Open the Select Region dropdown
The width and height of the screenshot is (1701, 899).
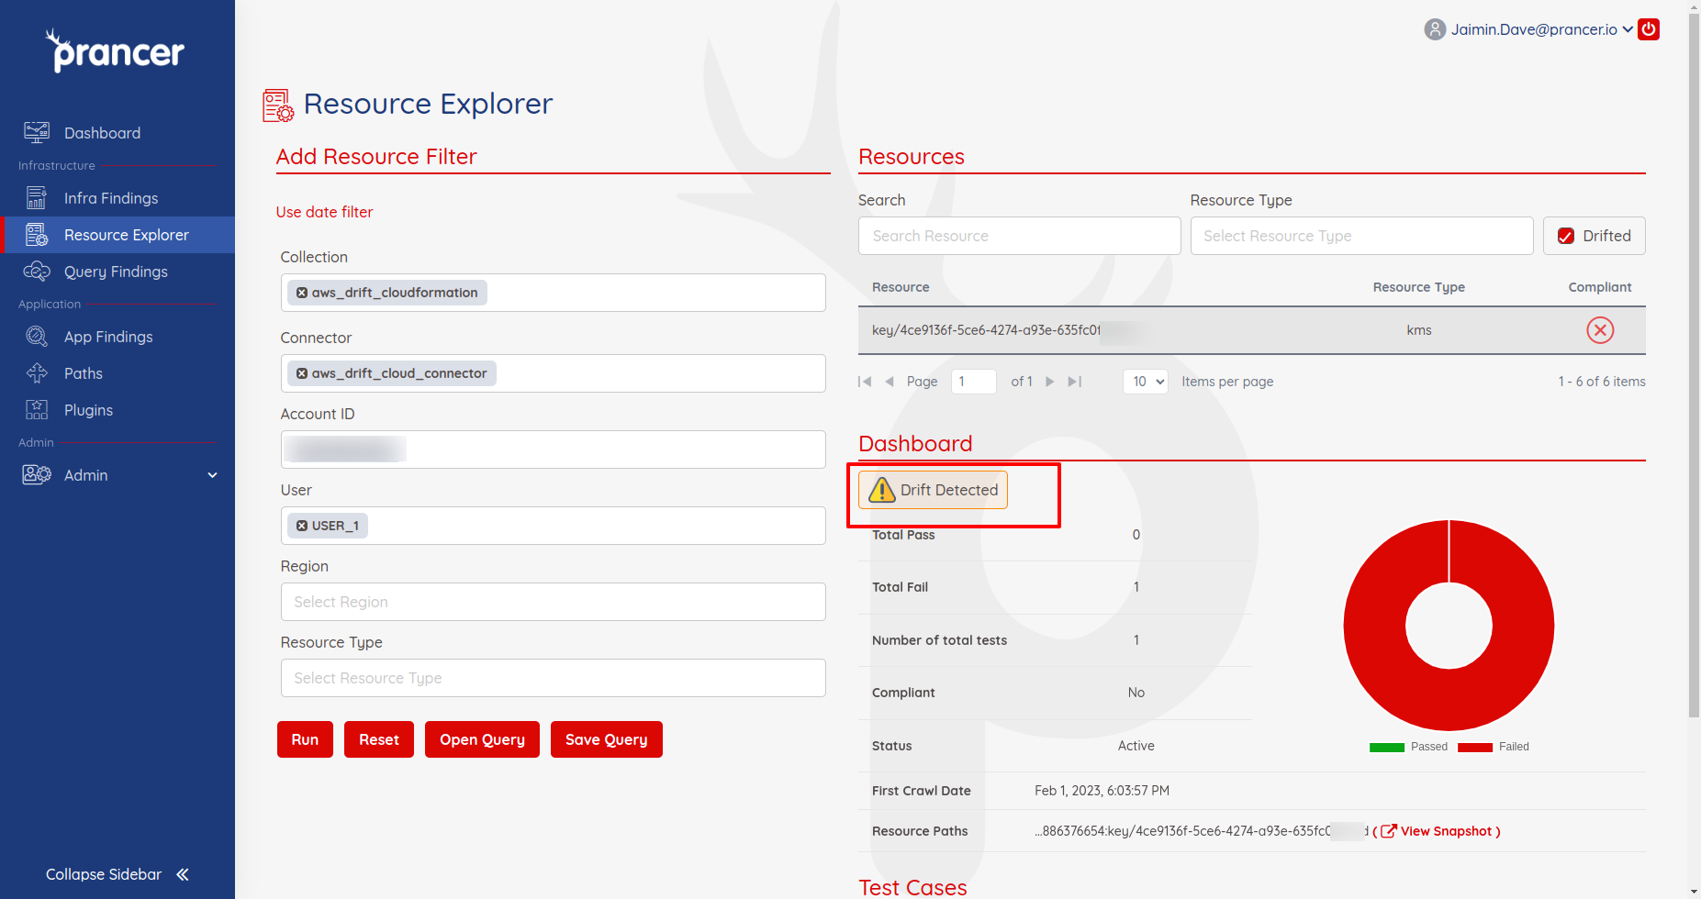point(553,602)
